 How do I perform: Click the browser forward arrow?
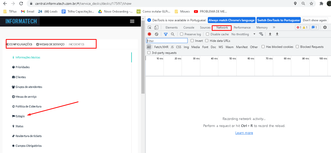13,4
